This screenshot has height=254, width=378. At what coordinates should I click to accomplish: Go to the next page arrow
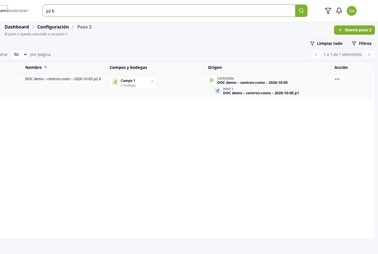point(369,54)
